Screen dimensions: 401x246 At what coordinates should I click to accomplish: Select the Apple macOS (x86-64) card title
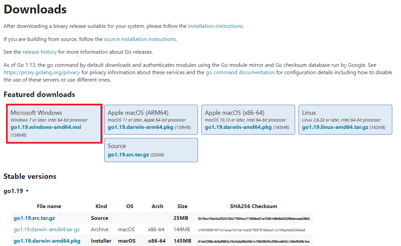pyautogui.click(x=235, y=113)
